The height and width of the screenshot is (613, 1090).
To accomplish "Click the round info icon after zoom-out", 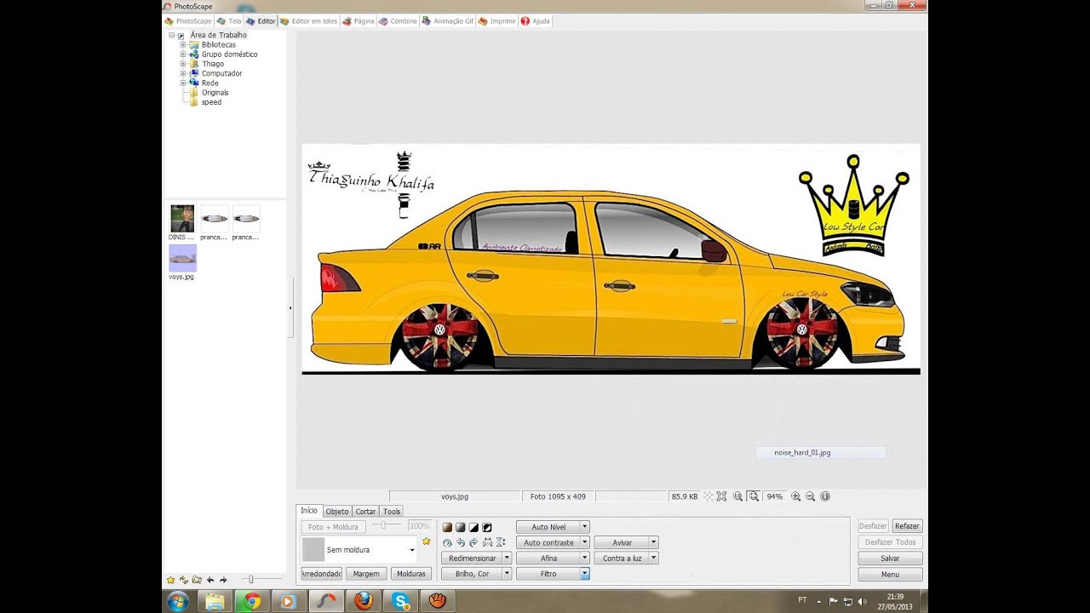I will click(825, 496).
